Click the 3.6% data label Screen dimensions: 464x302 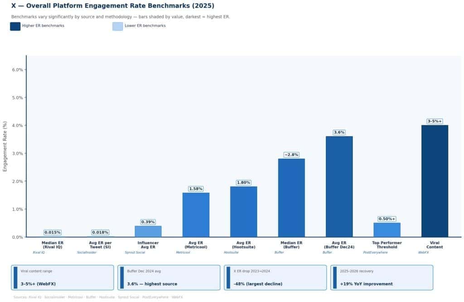339,132
